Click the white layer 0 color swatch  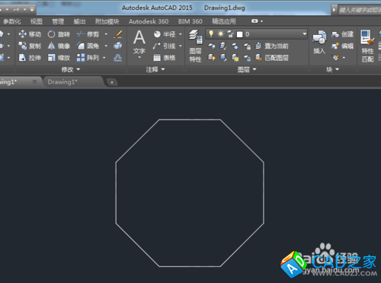[240, 34]
